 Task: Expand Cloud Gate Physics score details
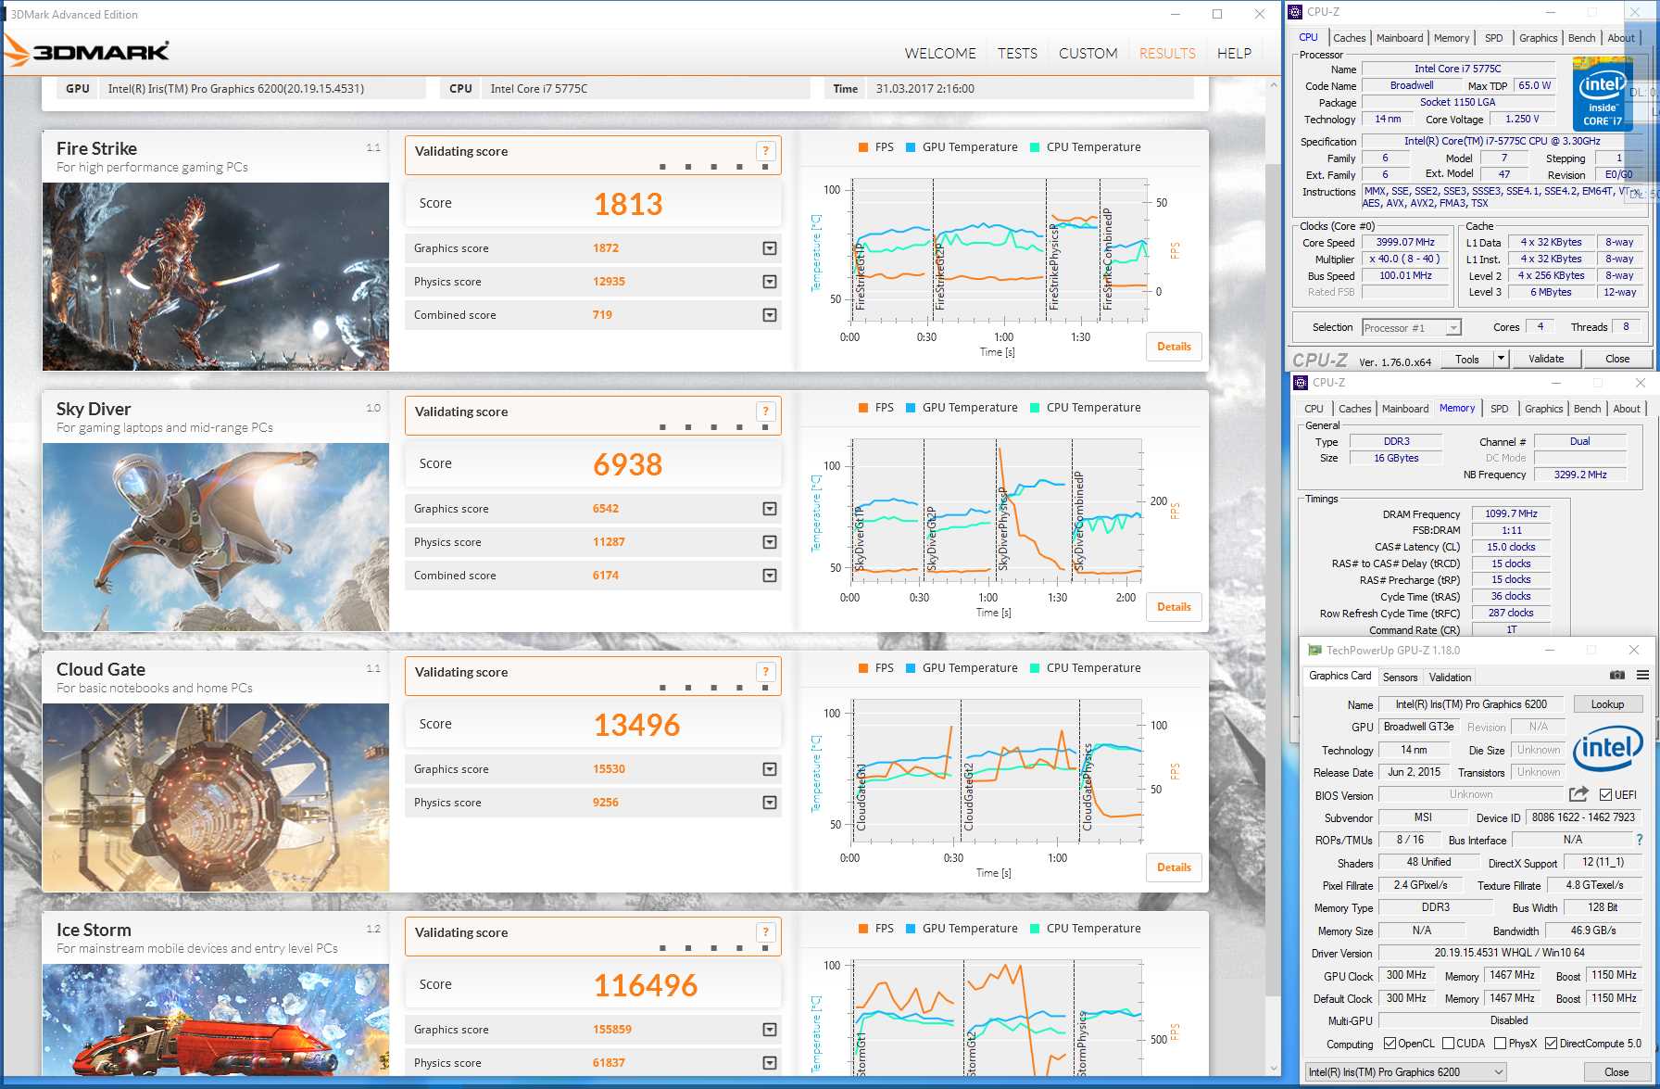click(x=770, y=803)
